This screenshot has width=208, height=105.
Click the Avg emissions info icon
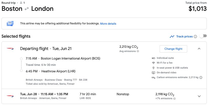(138, 51)
